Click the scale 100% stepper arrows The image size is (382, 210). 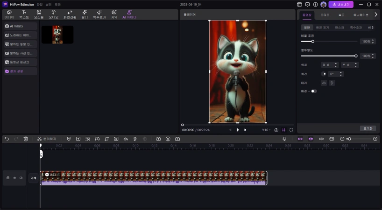tap(373, 42)
